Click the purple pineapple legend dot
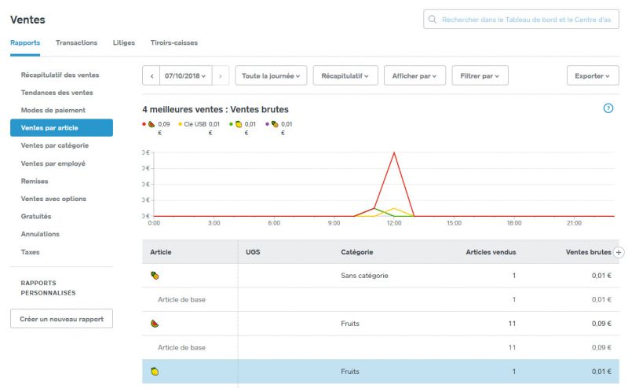The image size is (628, 388). pyautogui.click(x=267, y=124)
